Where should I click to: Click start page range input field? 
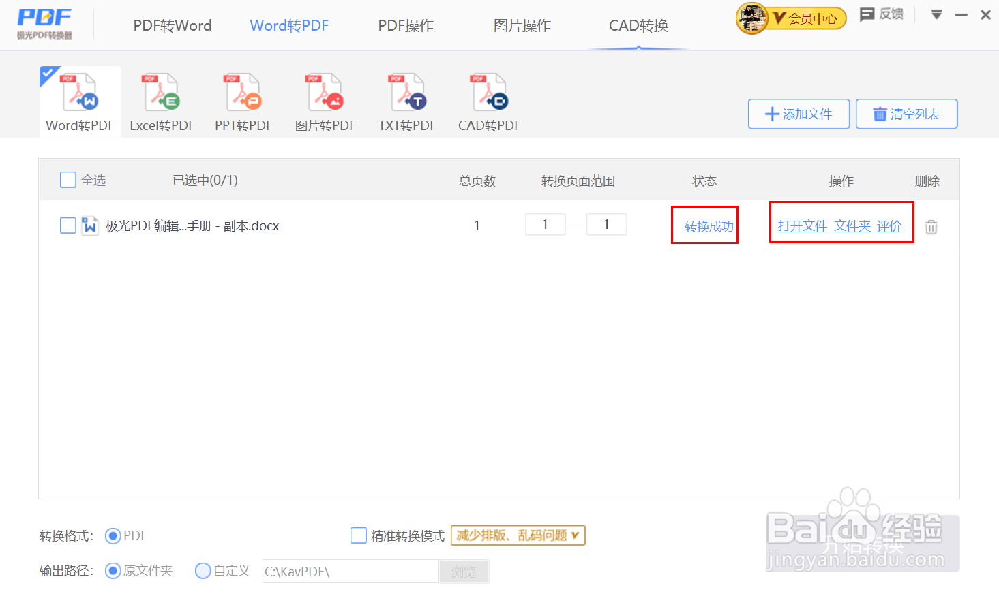point(546,224)
